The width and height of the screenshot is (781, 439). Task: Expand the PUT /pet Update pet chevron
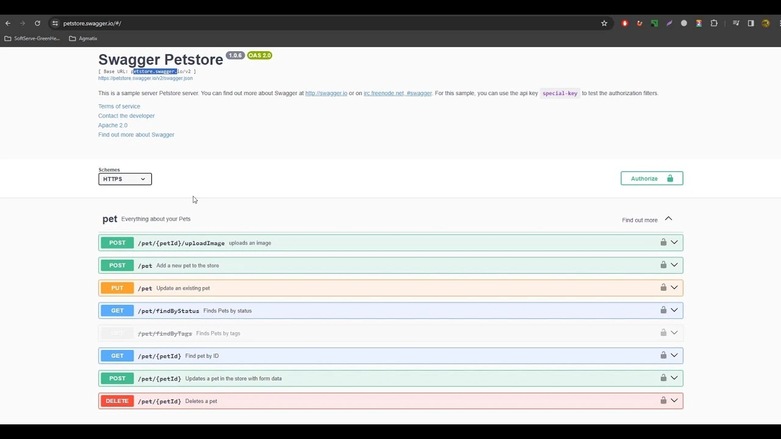click(x=674, y=287)
